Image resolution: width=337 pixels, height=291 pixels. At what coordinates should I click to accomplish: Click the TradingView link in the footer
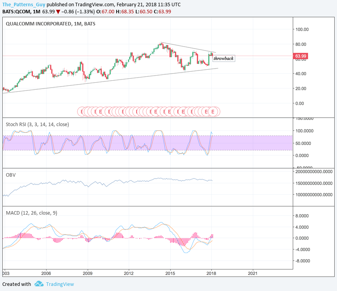tap(60, 284)
